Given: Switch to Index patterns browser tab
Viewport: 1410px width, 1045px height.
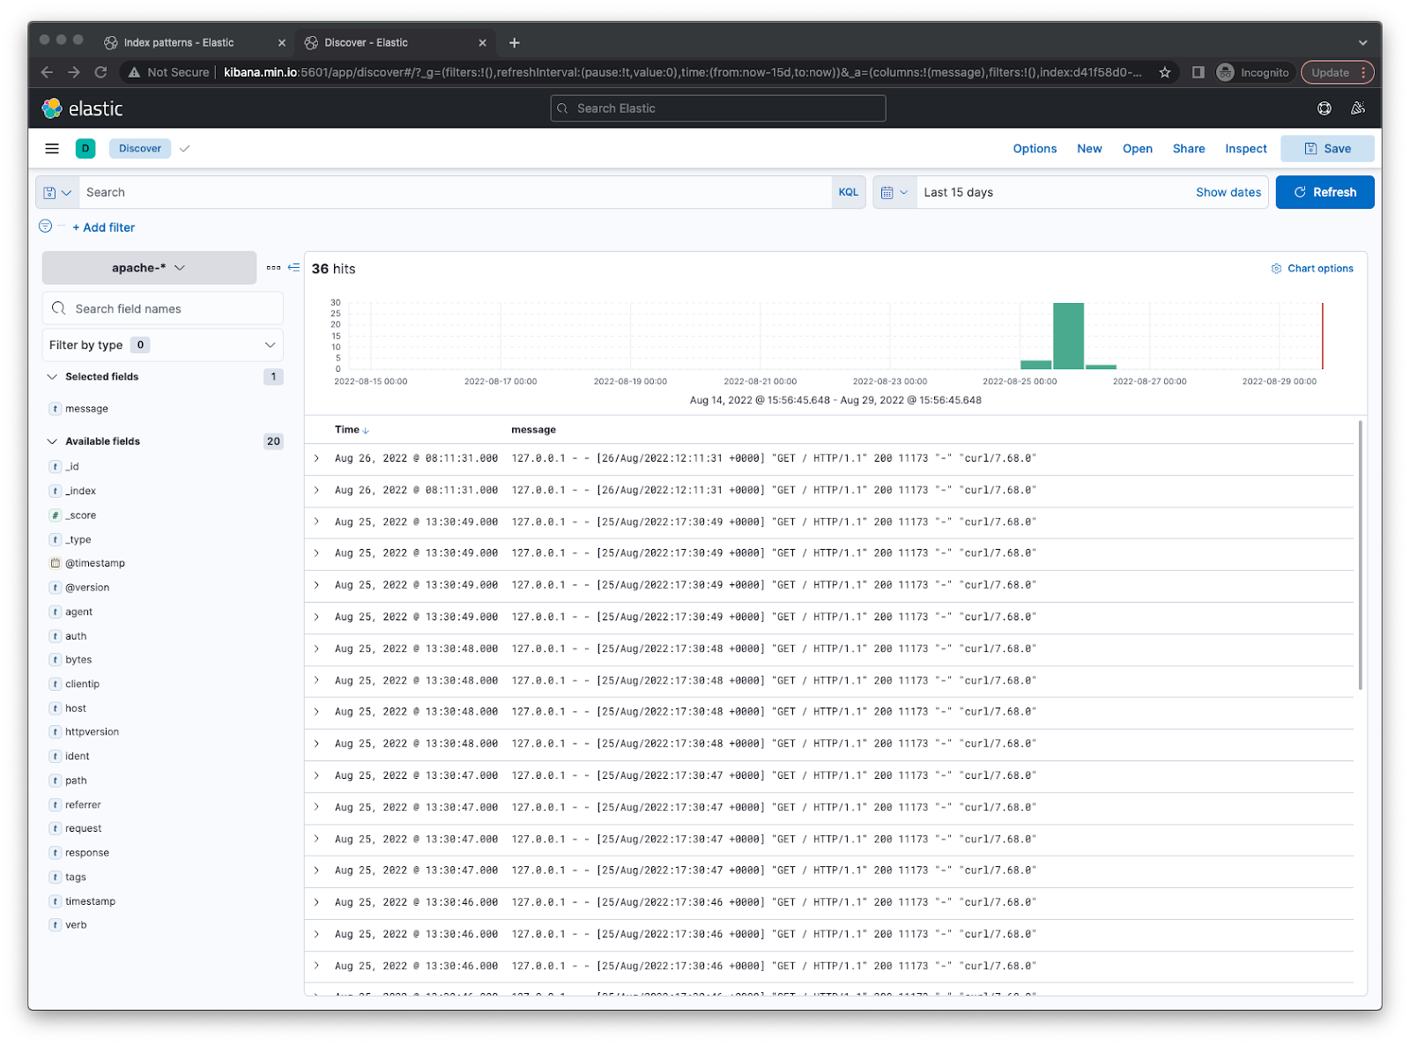Looking at the screenshot, I should tap(179, 42).
